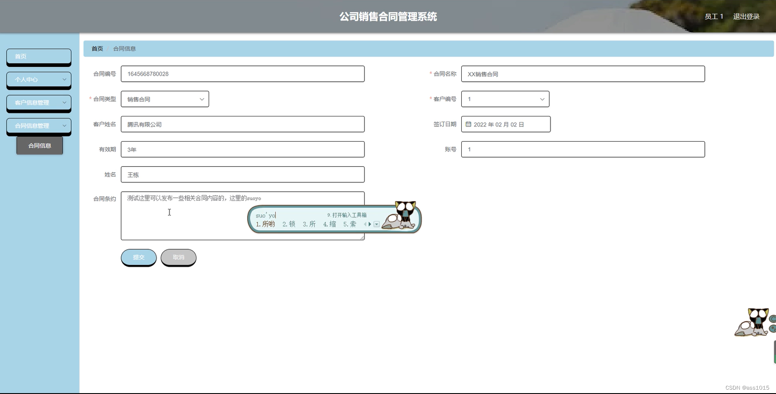This screenshot has width=776, height=394.
Task: Expand the 个人中心 sidebar menu
Action: [x=39, y=79]
